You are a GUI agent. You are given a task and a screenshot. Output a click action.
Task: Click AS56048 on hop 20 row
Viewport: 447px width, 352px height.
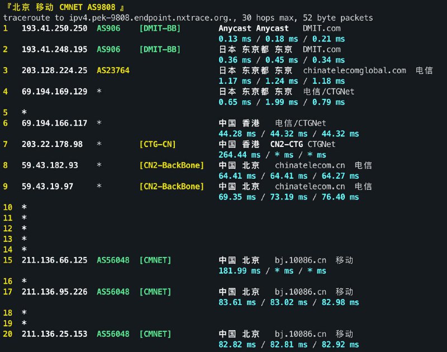tap(113, 334)
